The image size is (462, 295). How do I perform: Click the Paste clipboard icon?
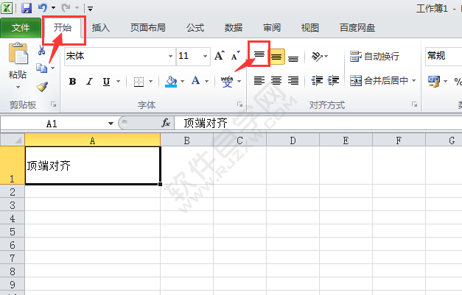click(18, 54)
